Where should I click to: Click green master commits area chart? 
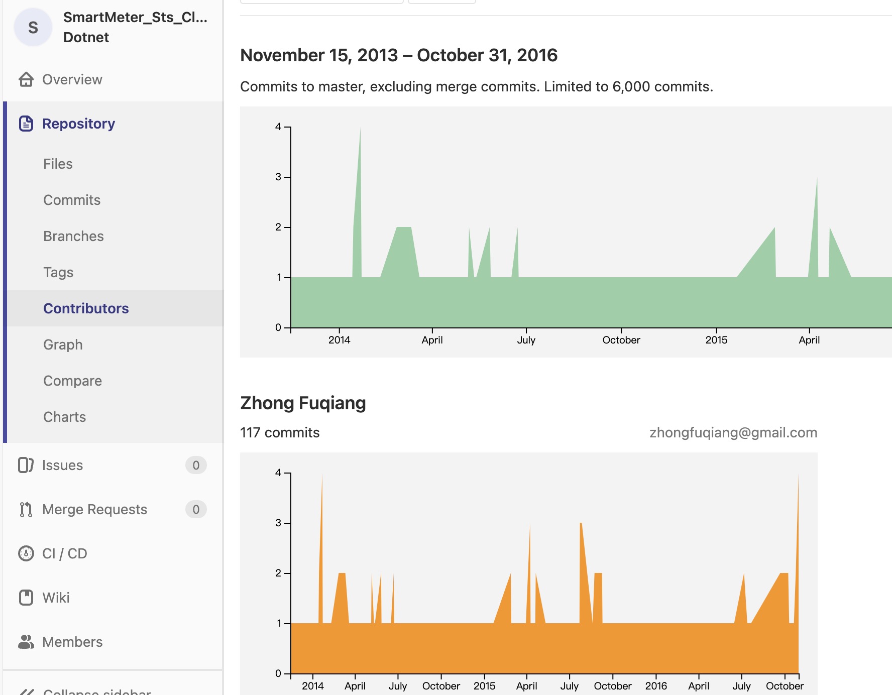click(566, 232)
